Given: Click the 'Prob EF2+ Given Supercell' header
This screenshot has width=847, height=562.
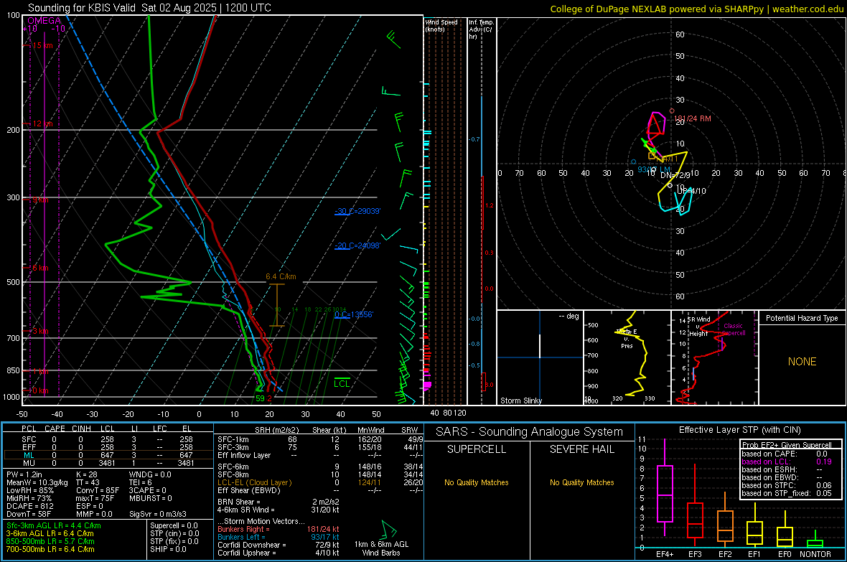Looking at the screenshot, I should tap(787, 445).
